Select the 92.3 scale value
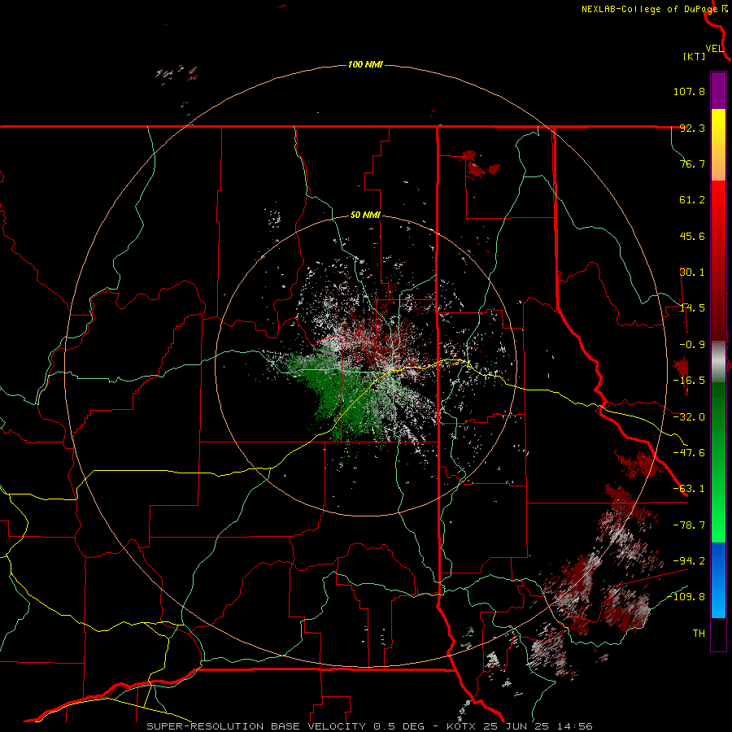Image resolution: width=732 pixels, height=732 pixels. (x=692, y=128)
